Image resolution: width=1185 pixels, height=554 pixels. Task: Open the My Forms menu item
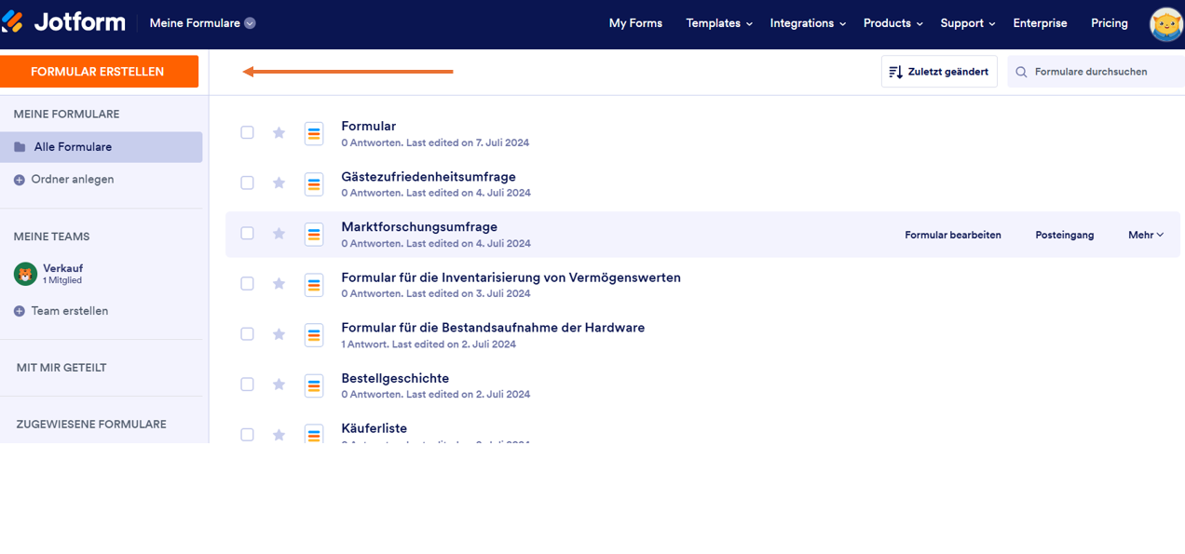click(635, 22)
